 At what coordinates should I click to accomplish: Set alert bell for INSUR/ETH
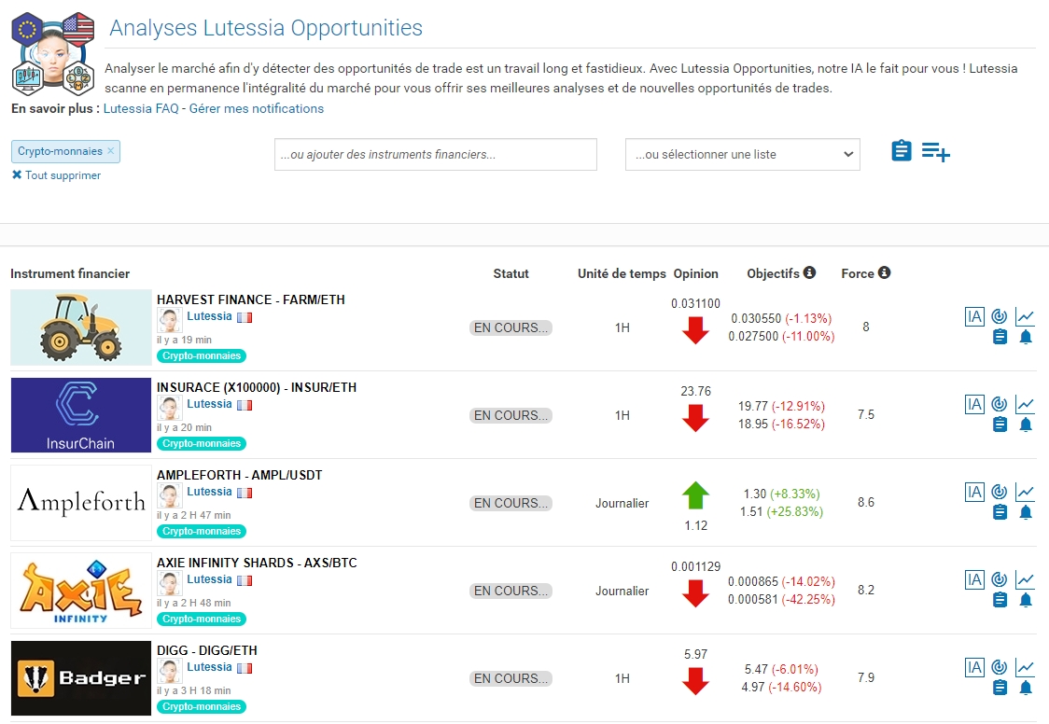pos(1026,424)
